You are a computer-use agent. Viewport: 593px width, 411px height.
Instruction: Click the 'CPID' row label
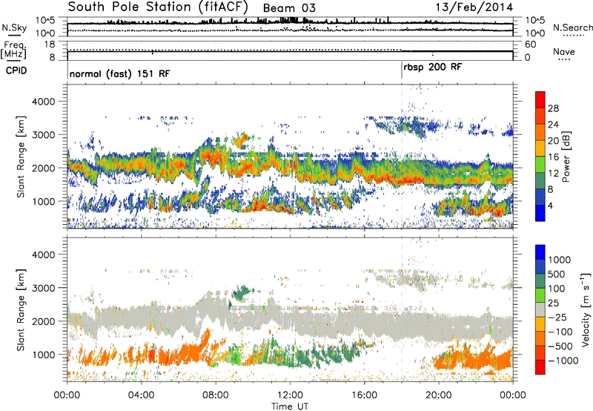(x=16, y=70)
